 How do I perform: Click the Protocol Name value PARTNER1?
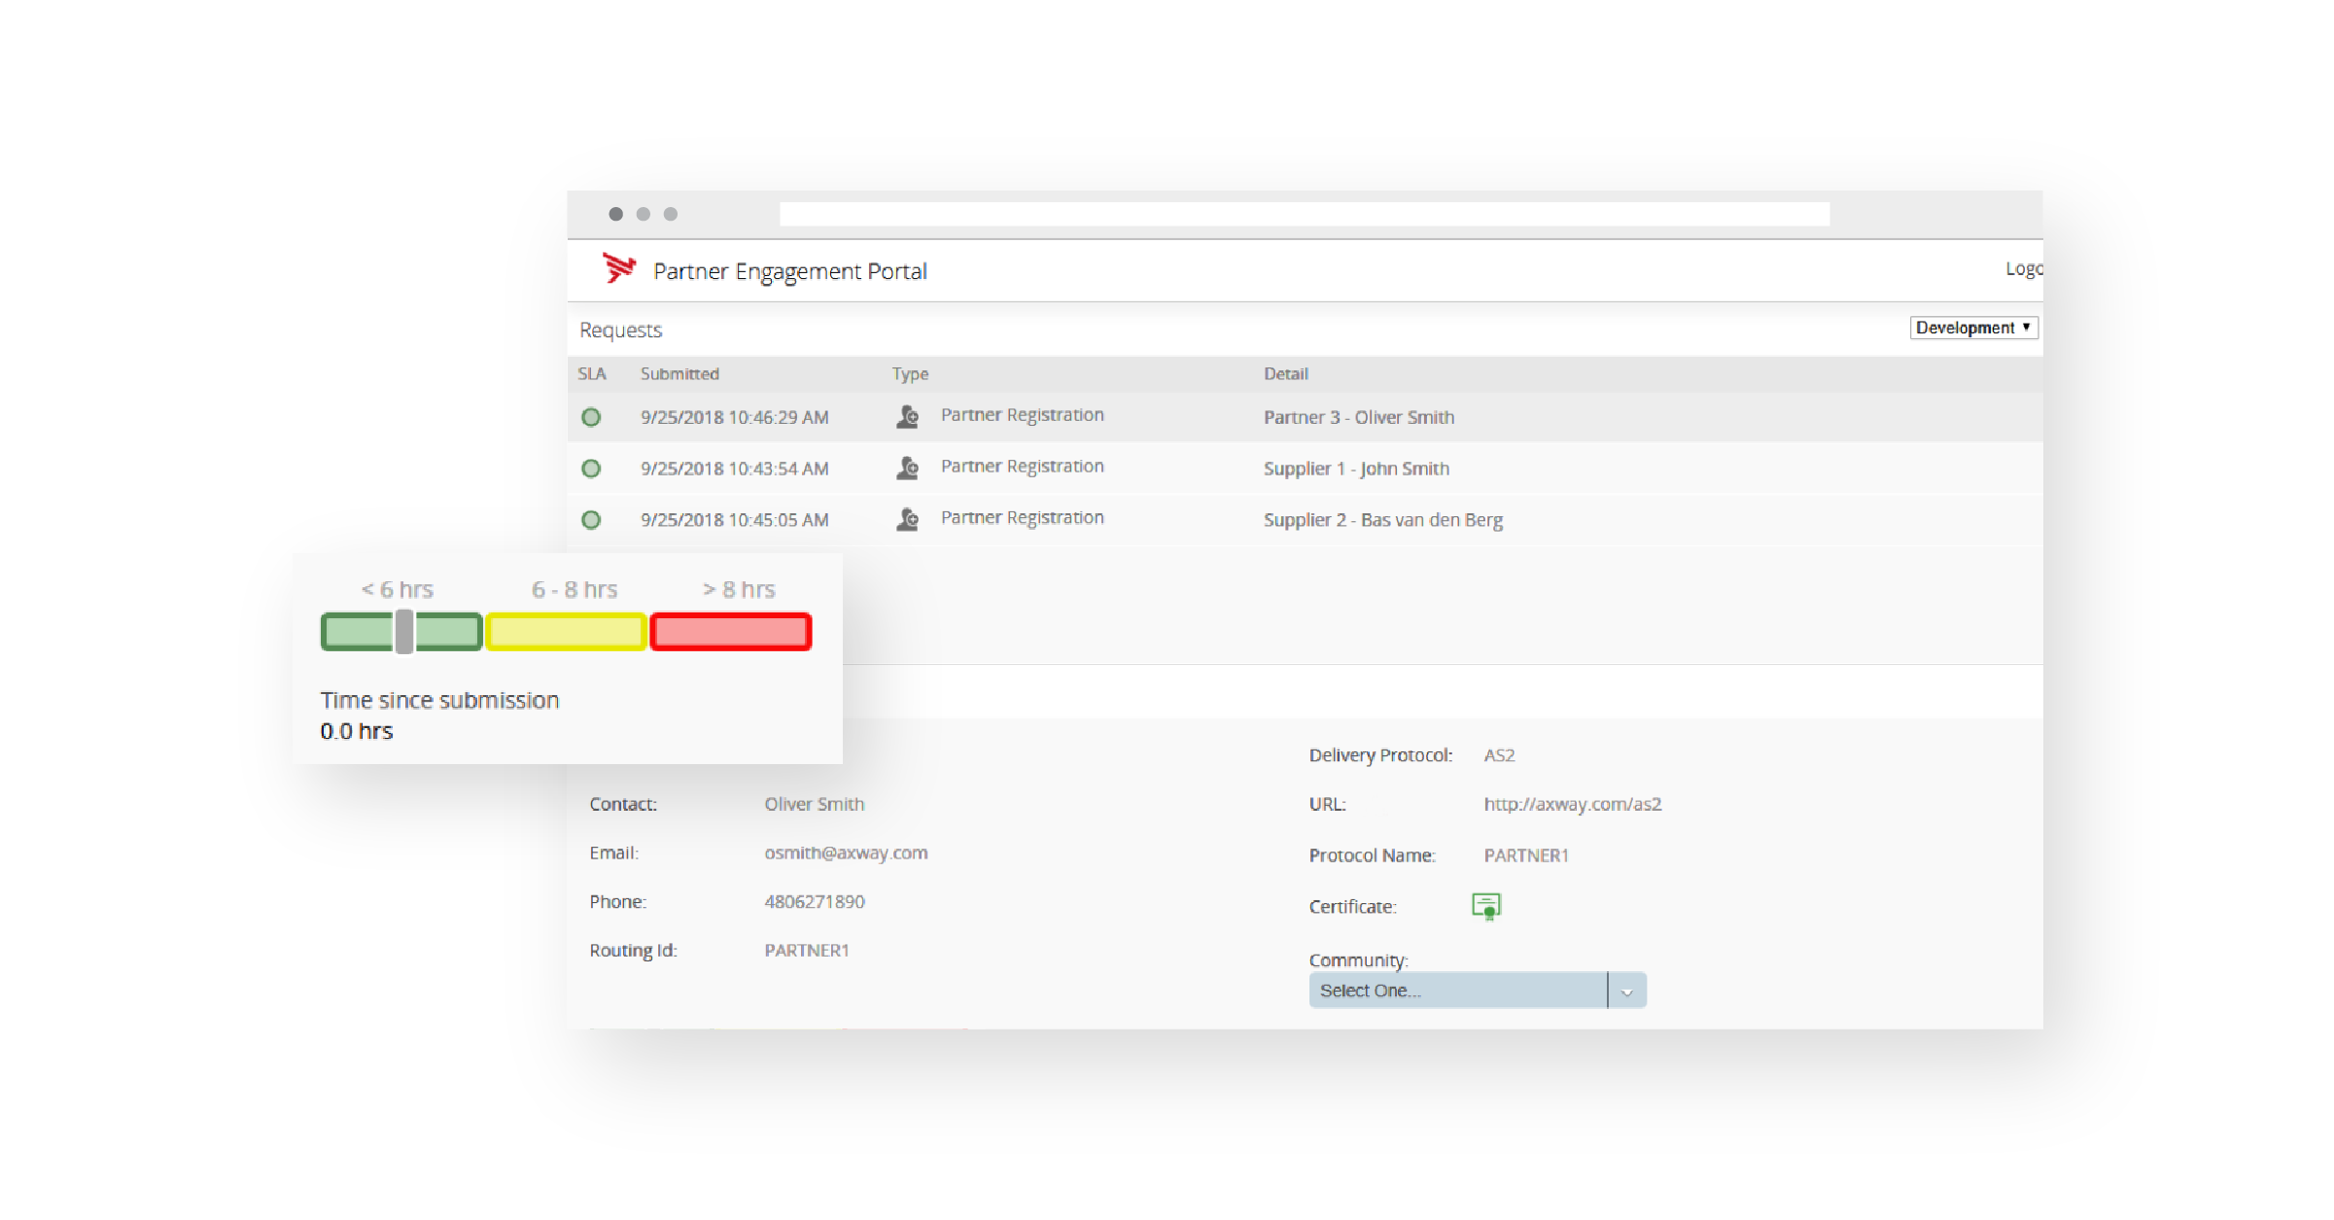coord(1525,856)
